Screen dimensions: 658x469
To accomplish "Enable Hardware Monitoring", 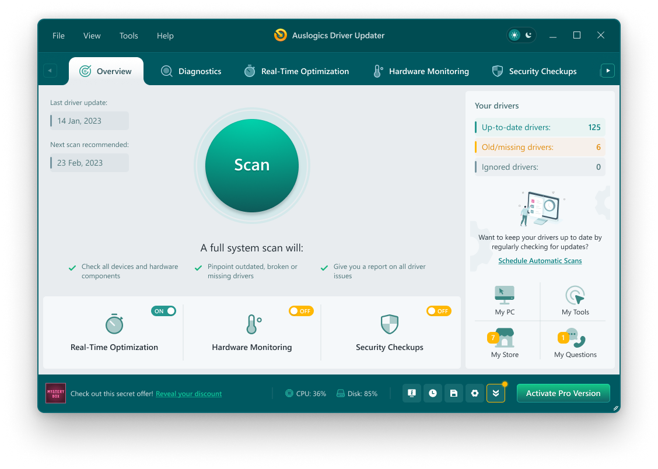I will (x=301, y=311).
